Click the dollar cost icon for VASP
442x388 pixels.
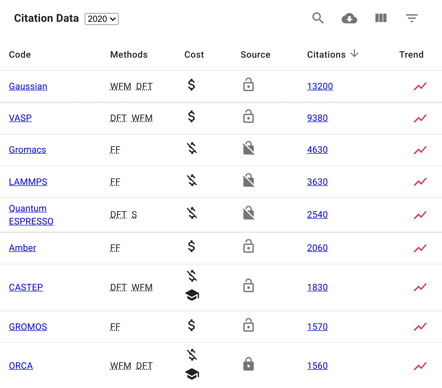tap(192, 116)
